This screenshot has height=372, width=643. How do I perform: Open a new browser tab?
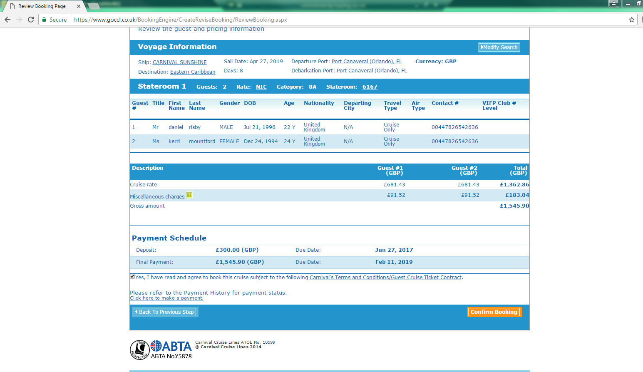[x=94, y=6]
